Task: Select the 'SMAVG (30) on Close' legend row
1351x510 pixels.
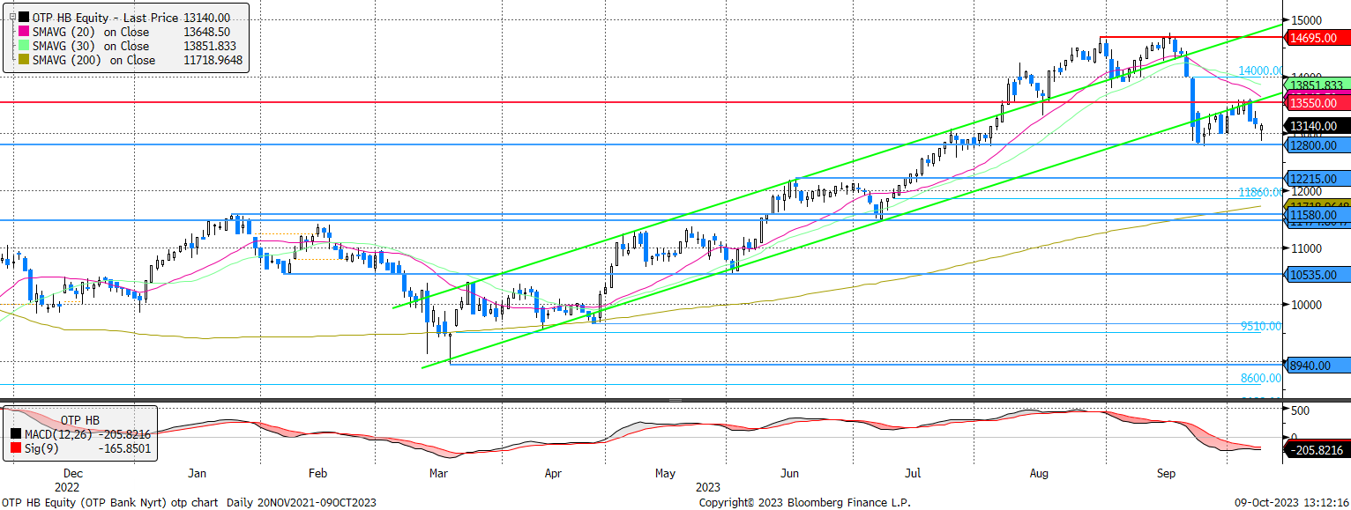Action: [x=131, y=46]
